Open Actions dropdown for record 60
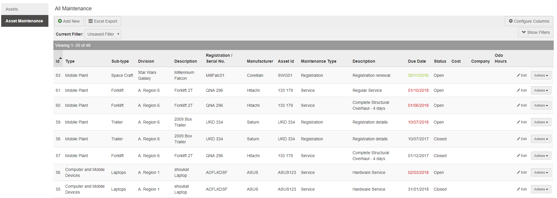This screenshot has width=557, height=198. pos(541,105)
